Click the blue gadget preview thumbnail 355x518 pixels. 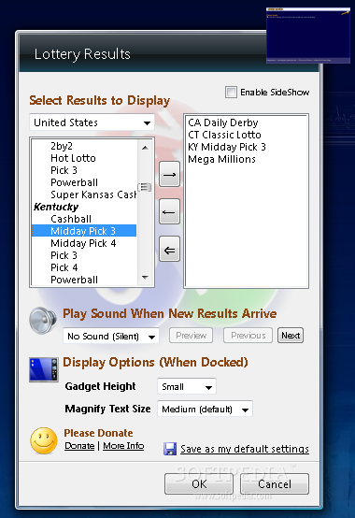308,35
